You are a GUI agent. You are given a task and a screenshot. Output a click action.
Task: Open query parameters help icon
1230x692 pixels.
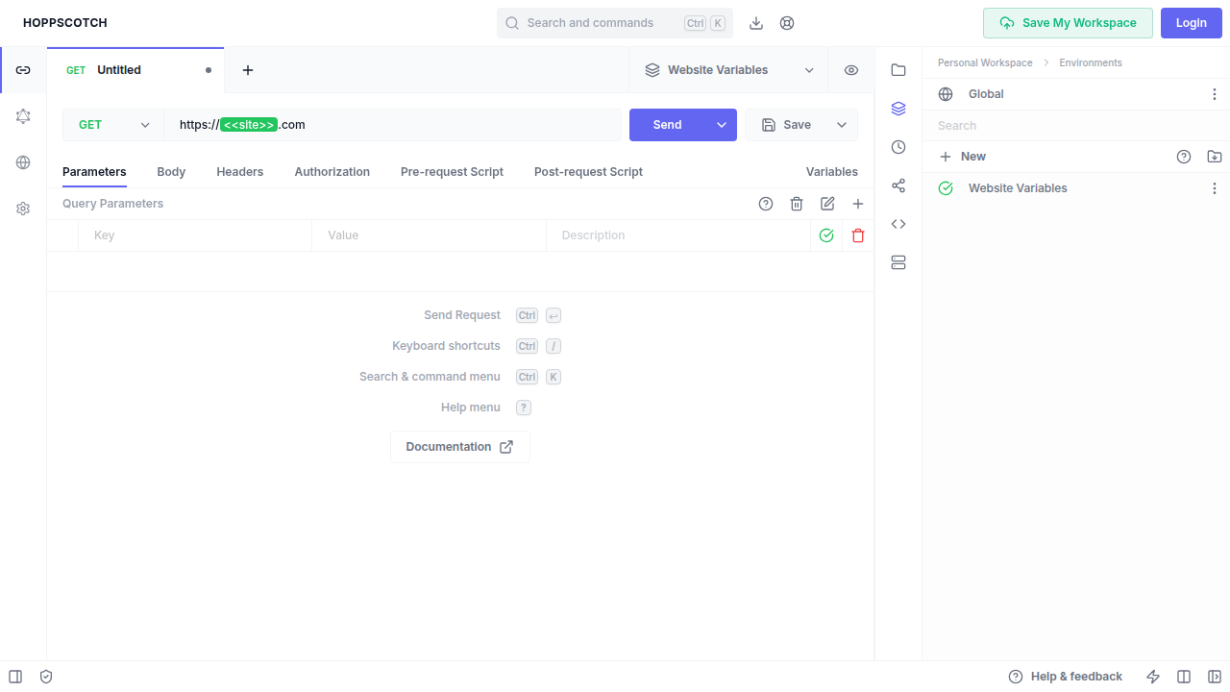766,204
